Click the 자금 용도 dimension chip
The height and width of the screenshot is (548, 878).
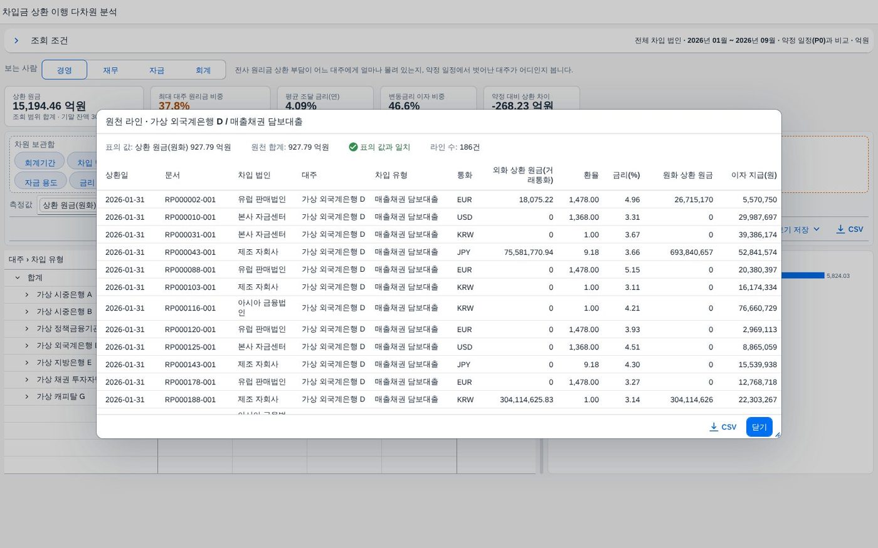41,182
